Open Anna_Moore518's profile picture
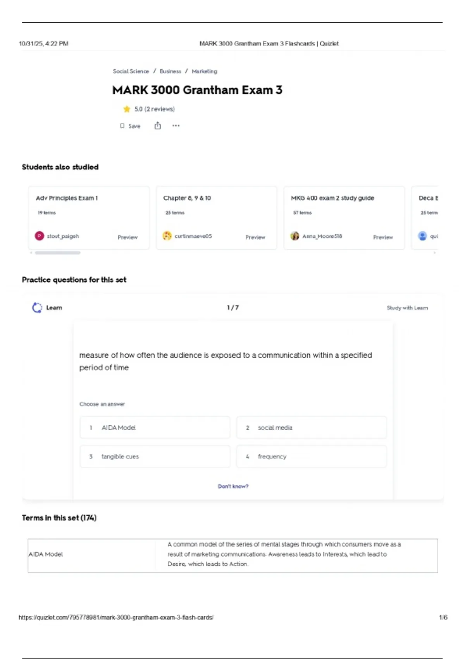The width and height of the screenshot is (465, 659). click(x=295, y=236)
